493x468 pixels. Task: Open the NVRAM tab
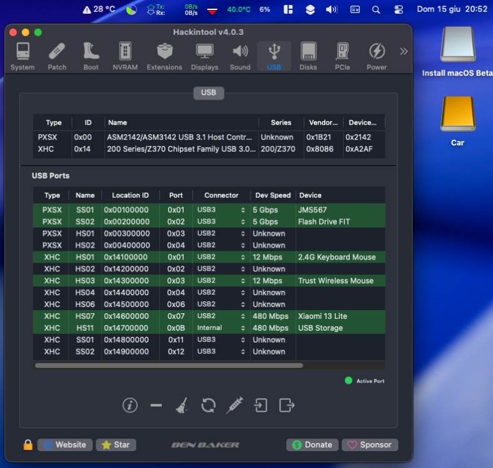click(x=125, y=57)
